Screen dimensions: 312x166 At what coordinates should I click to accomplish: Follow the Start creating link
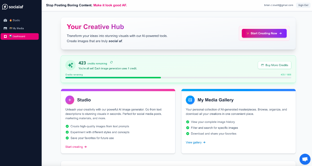76,147
